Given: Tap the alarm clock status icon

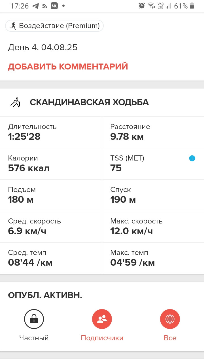Looking at the screenshot, I should point(142,6).
